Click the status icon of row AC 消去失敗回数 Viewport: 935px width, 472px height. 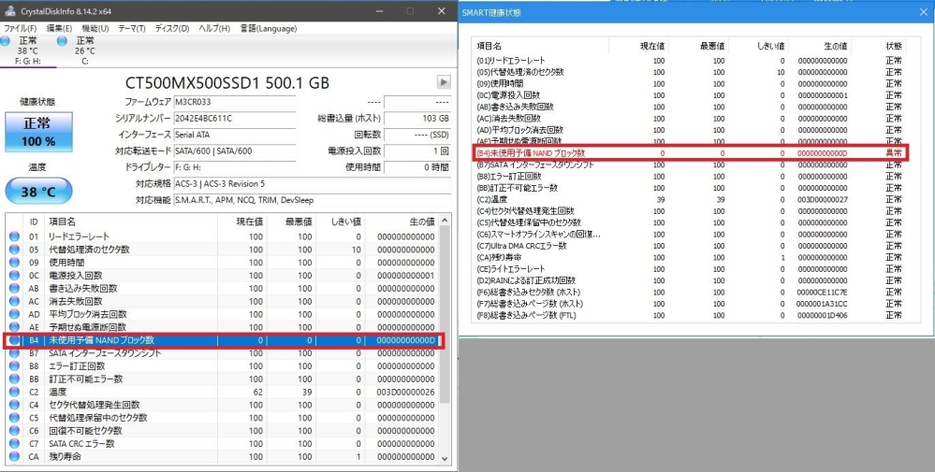pos(14,301)
